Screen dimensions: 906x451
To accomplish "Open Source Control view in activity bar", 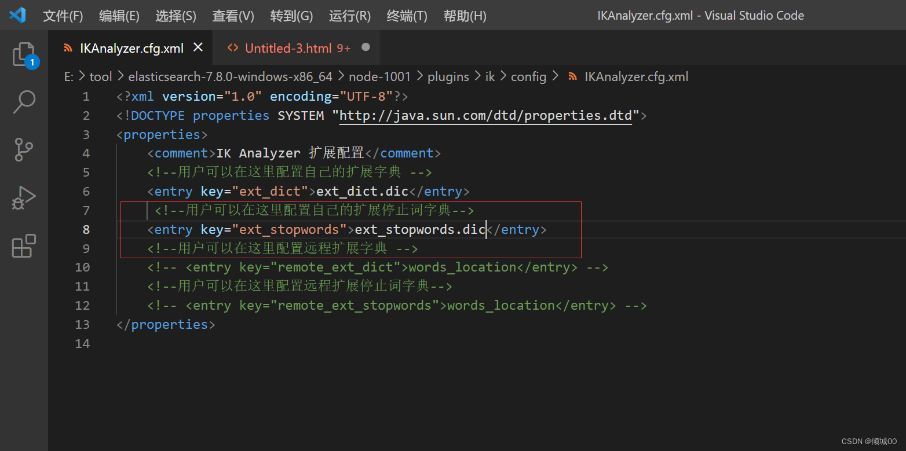I will tap(24, 149).
